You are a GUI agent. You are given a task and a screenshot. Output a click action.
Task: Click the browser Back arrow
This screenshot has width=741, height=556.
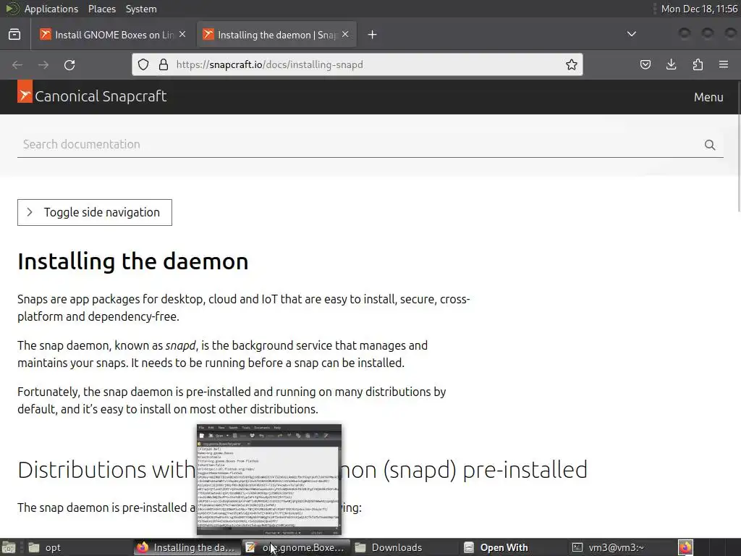pos(17,64)
